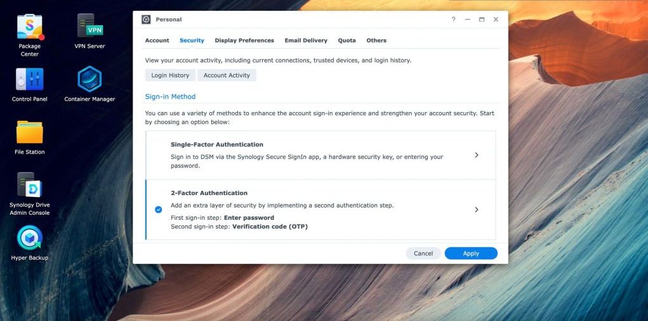Open Account Activity button
This screenshot has width=648, height=321.
point(227,75)
